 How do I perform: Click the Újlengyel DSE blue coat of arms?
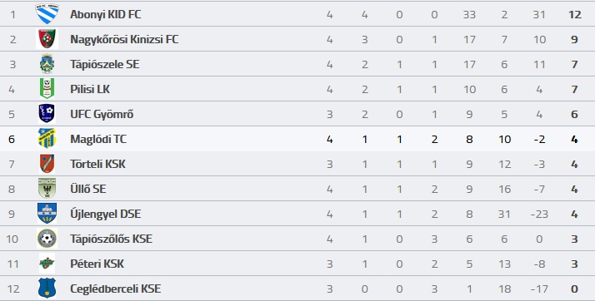coord(47,213)
